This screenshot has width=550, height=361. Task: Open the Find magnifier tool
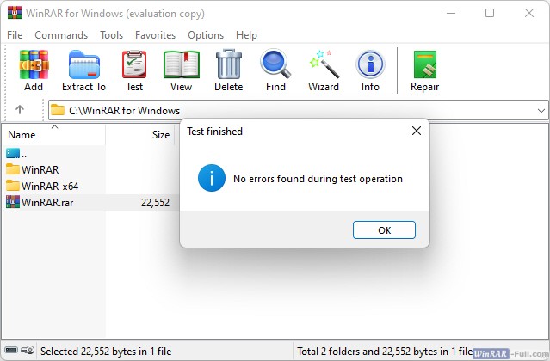pos(275,65)
